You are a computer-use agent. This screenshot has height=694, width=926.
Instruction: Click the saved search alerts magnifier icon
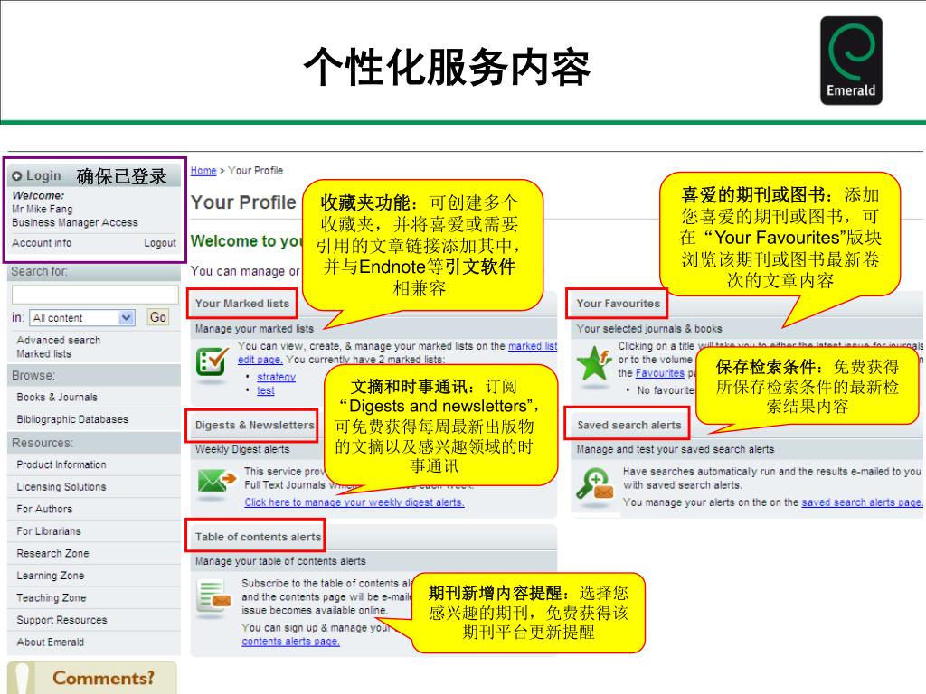(x=595, y=484)
